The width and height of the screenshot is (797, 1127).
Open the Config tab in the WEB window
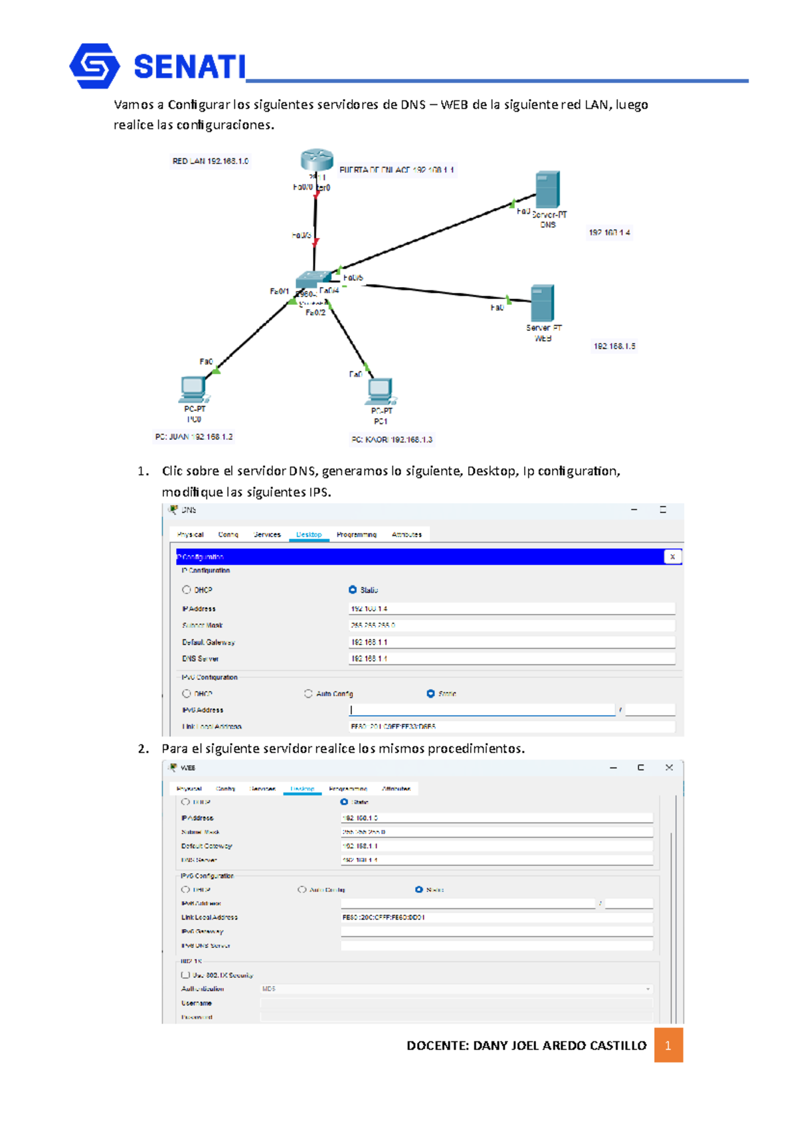[225, 789]
